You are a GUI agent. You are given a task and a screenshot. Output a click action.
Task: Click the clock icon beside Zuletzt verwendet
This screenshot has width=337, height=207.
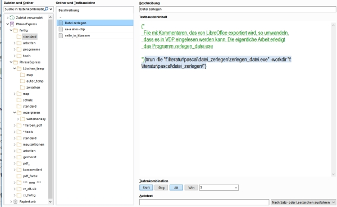(12, 17)
